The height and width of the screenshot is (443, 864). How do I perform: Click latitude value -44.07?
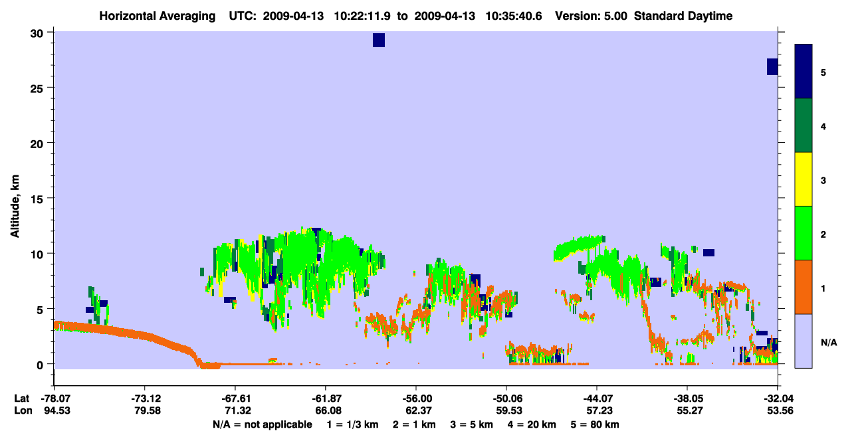(x=596, y=399)
